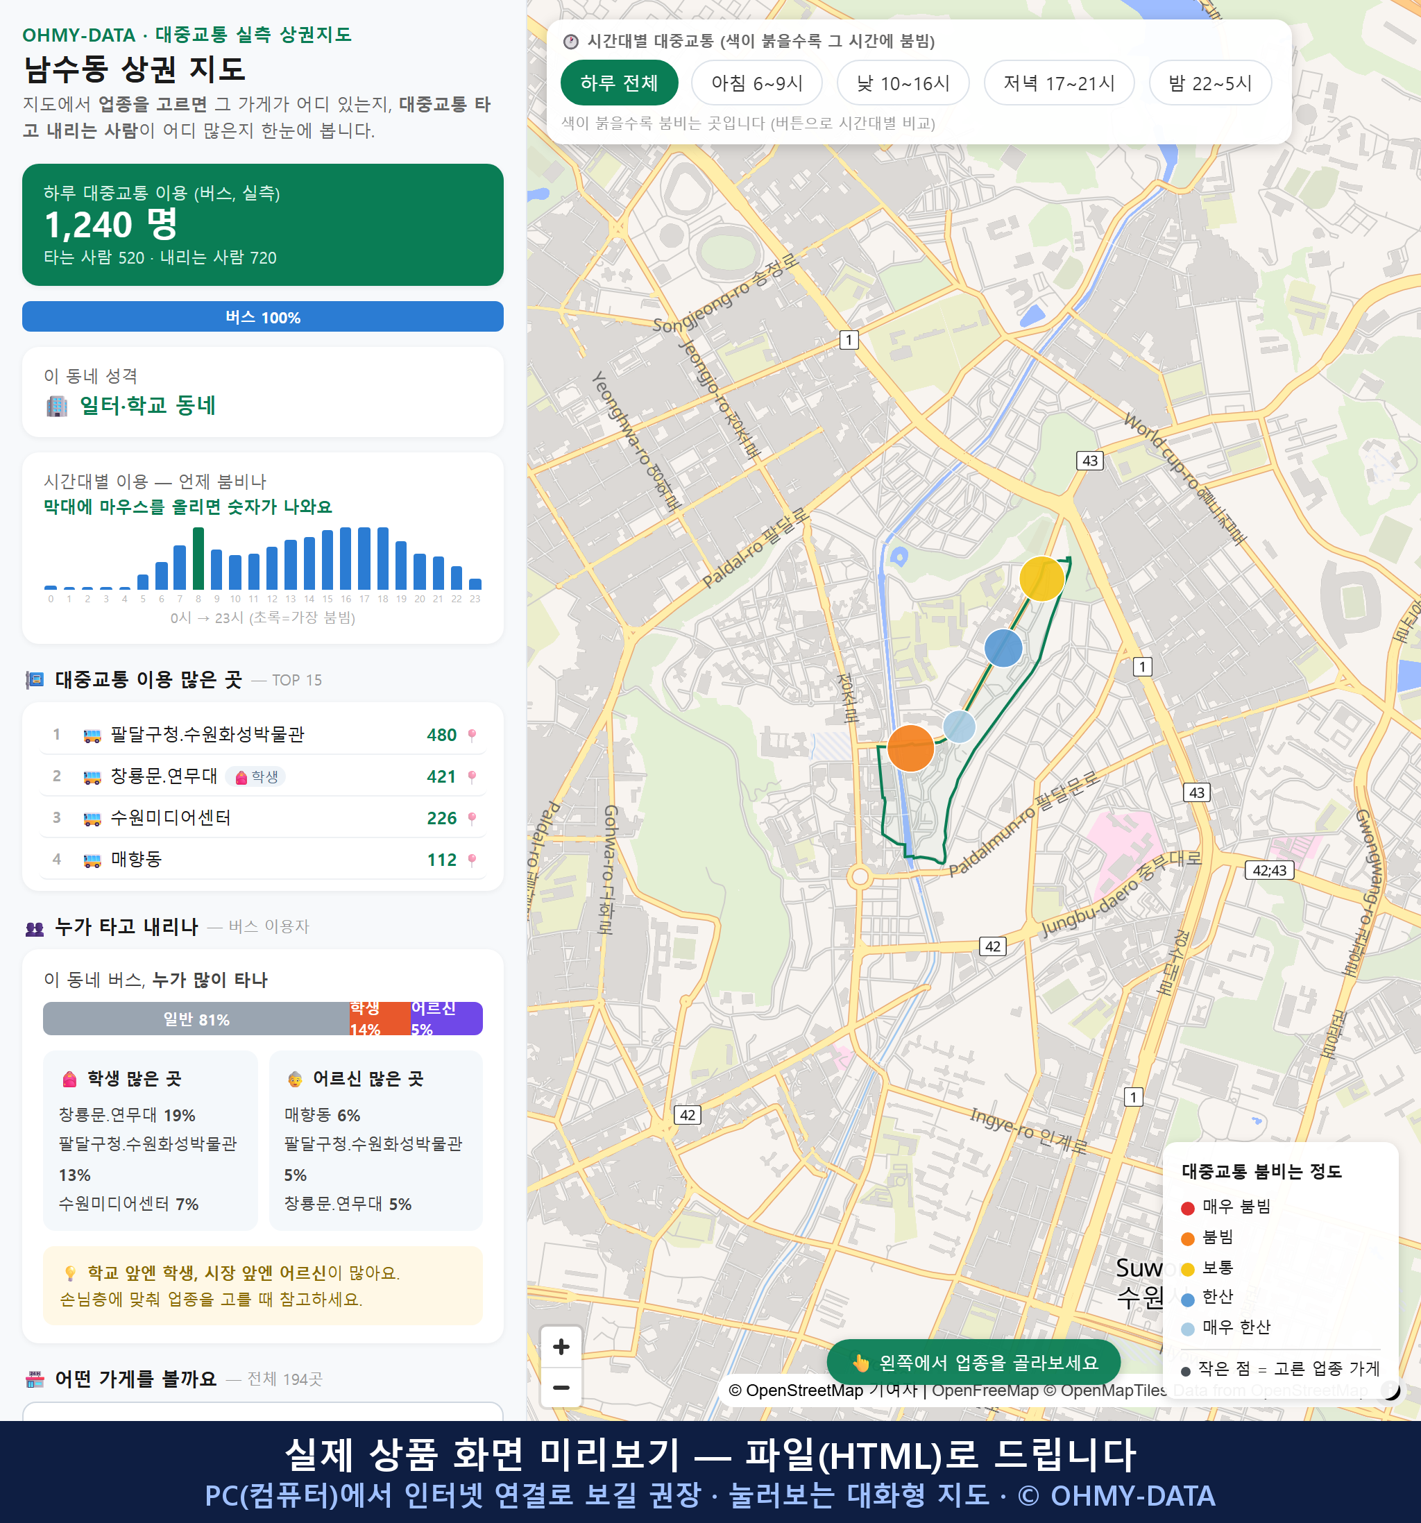Open the 수원미디어센터 stop row
Viewport: 1421px width, 1523px height.
pos(263,818)
